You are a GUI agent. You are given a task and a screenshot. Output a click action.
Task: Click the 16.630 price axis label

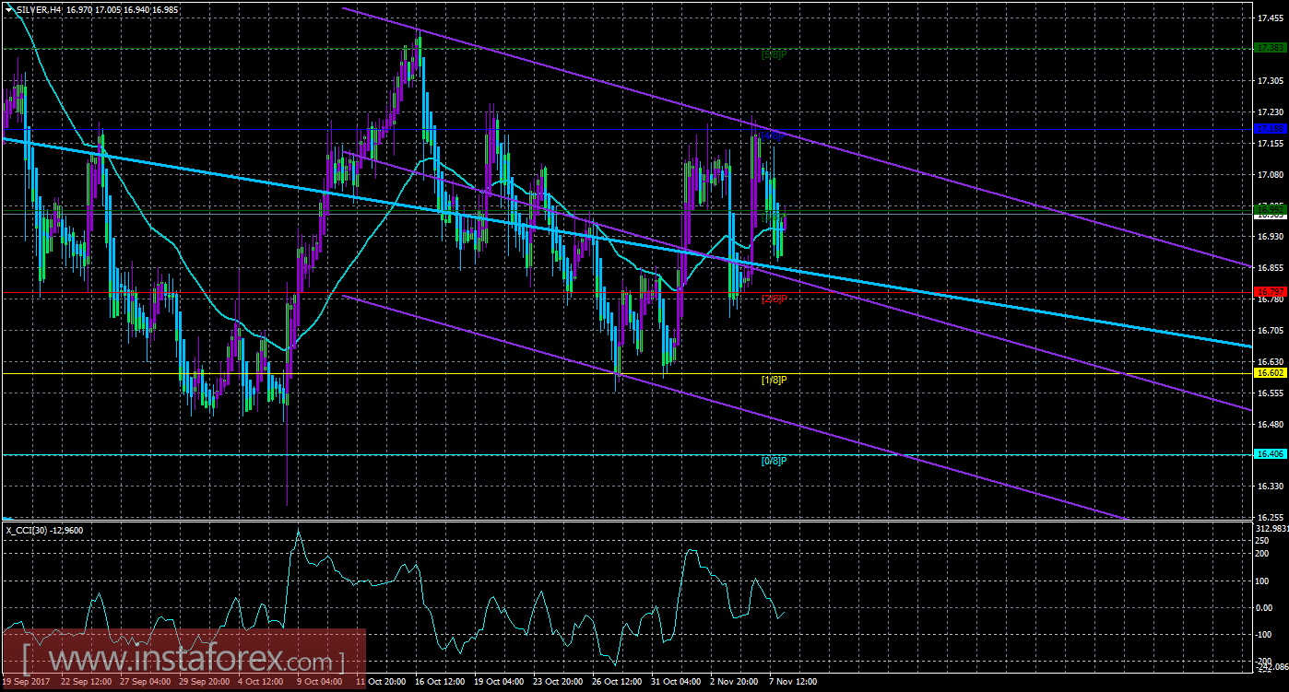(x=1271, y=361)
